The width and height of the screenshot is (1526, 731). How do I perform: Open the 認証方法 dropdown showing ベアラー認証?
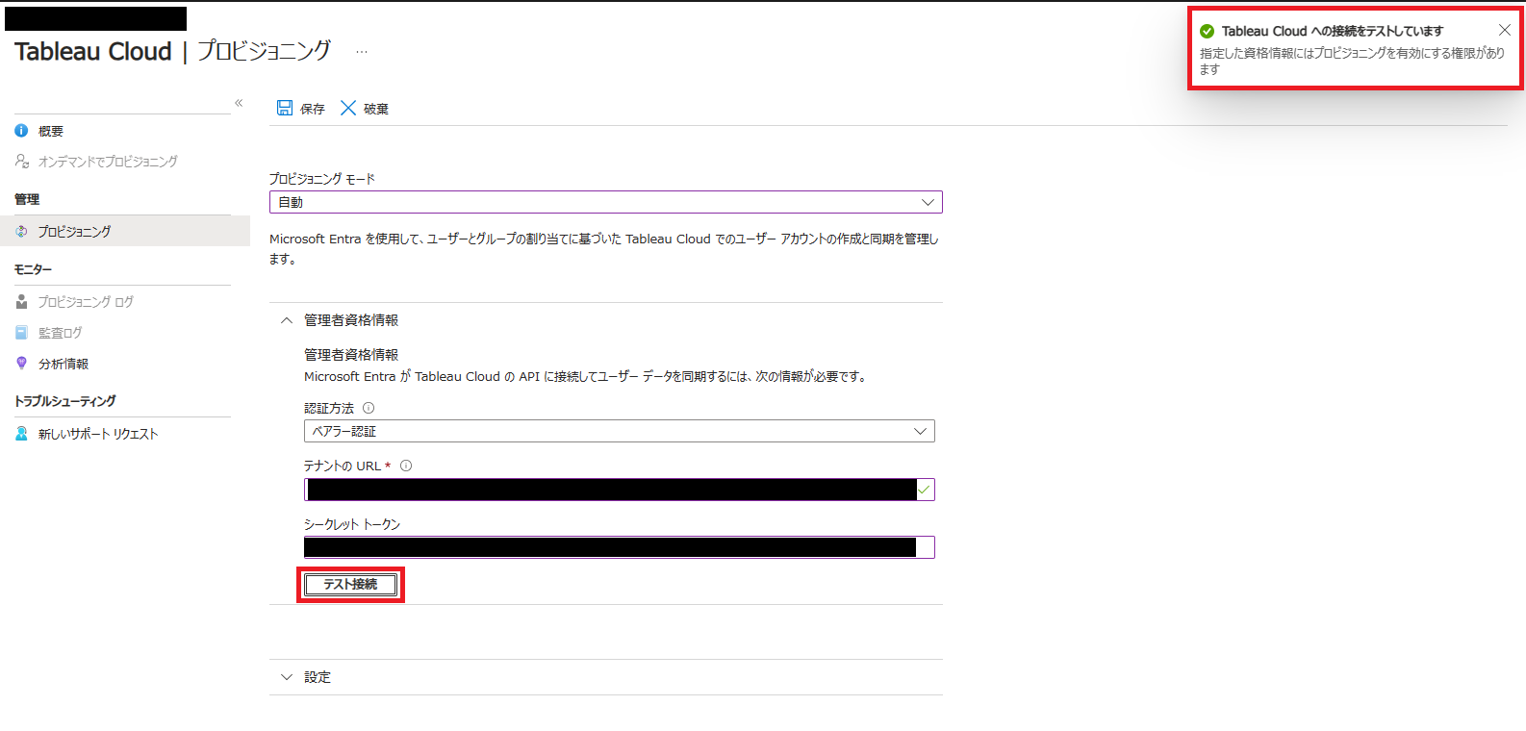coord(620,431)
